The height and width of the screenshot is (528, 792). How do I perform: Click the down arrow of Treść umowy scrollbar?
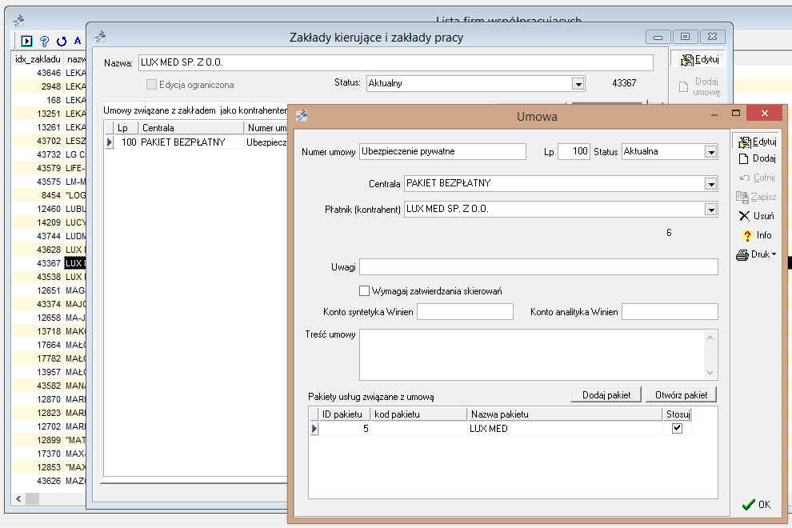click(710, 372)
